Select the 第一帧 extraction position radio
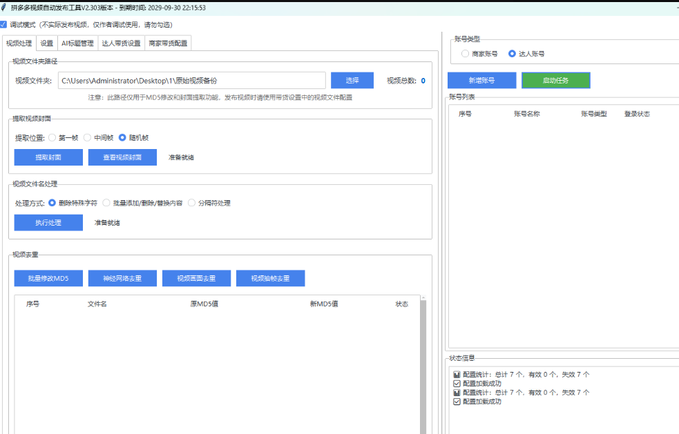679x434 pixels. coord(52,137)
